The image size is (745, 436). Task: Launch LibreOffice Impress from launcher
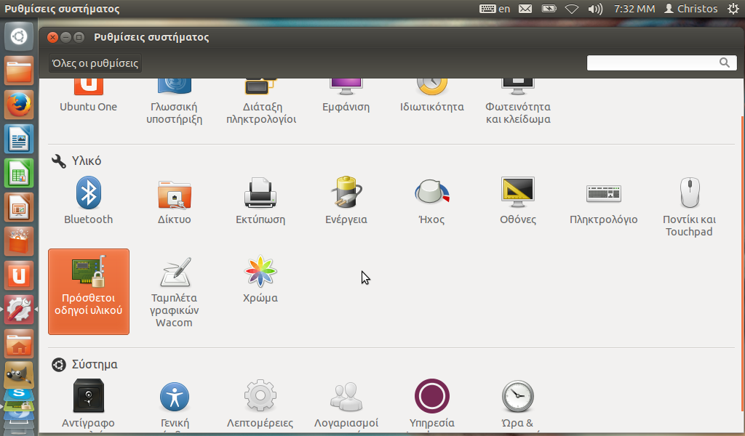tap(19, 207)
